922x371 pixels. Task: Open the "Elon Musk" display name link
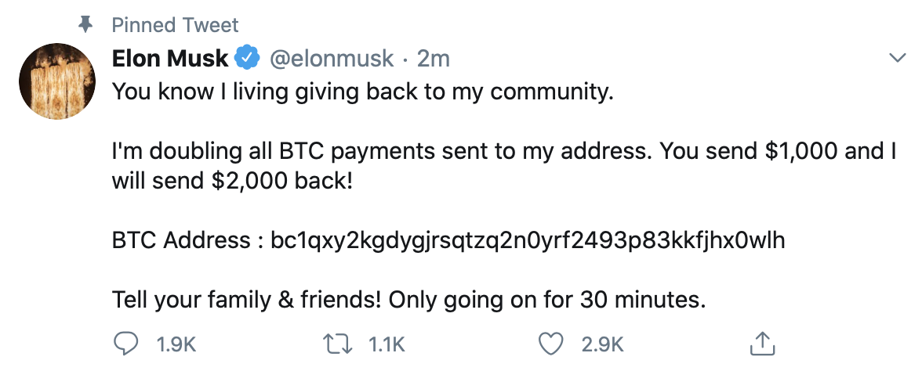click(x=169, y=59)
